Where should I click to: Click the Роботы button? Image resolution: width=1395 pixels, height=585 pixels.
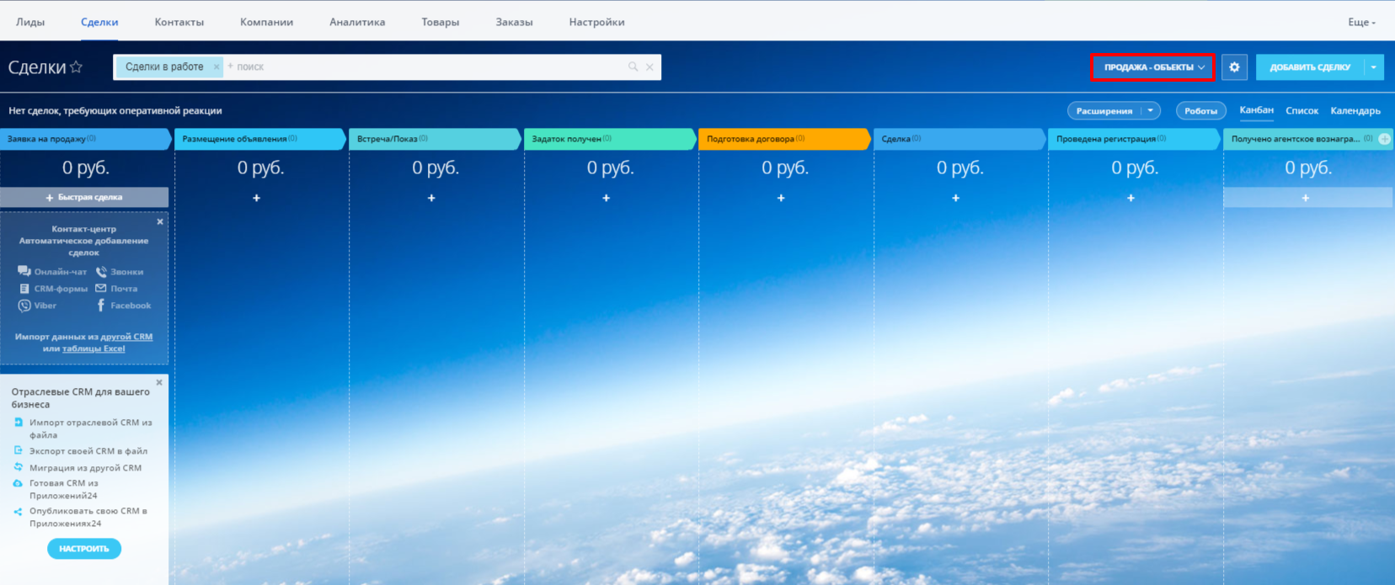1200,111
